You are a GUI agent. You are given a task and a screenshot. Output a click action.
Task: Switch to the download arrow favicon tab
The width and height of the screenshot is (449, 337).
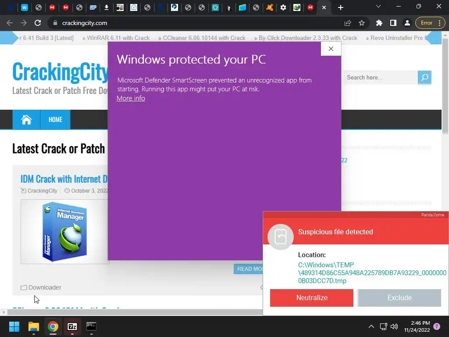pos(107,7)
